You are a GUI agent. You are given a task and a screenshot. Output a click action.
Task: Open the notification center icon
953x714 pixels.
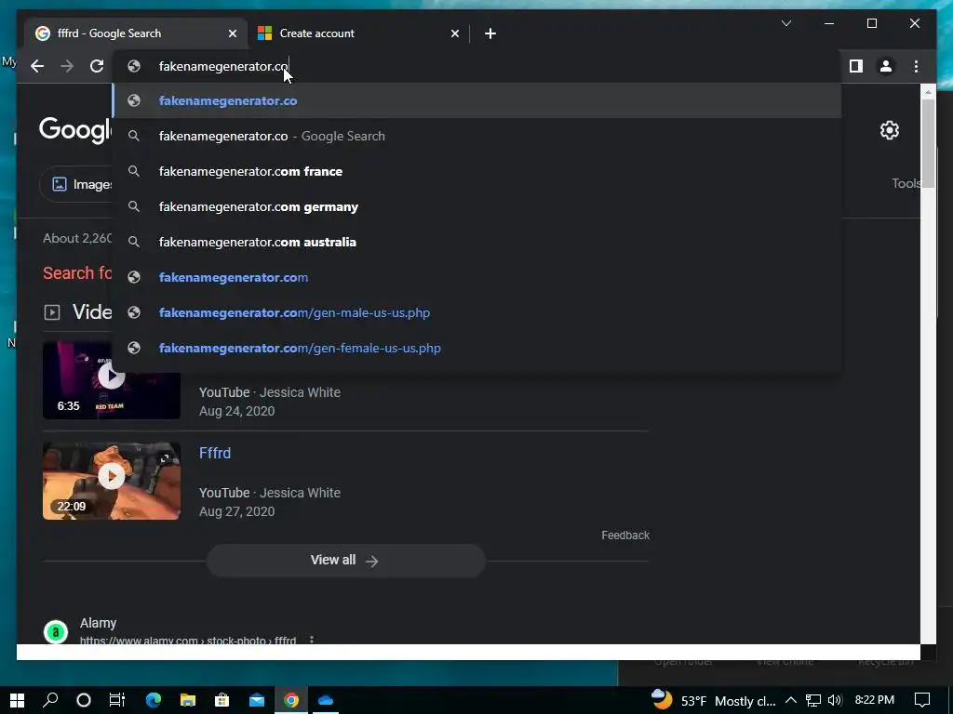922,700
